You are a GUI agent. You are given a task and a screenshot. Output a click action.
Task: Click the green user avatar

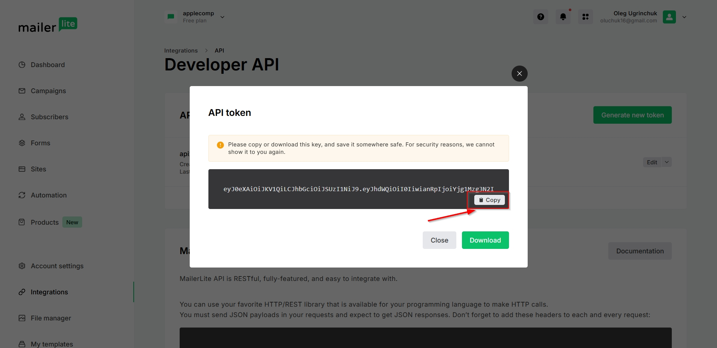click(669, 17)
